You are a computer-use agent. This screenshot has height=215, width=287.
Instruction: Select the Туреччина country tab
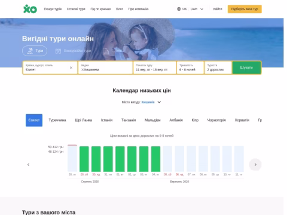(57, 120)
